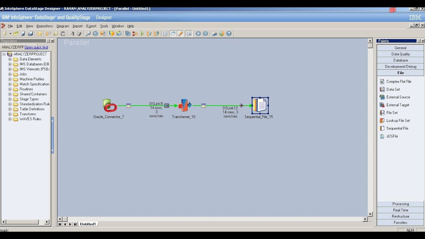Viewport: 425px width, 239px height.
Task: Click the Redo arrow toolbar icon
Action: (79, 34)
